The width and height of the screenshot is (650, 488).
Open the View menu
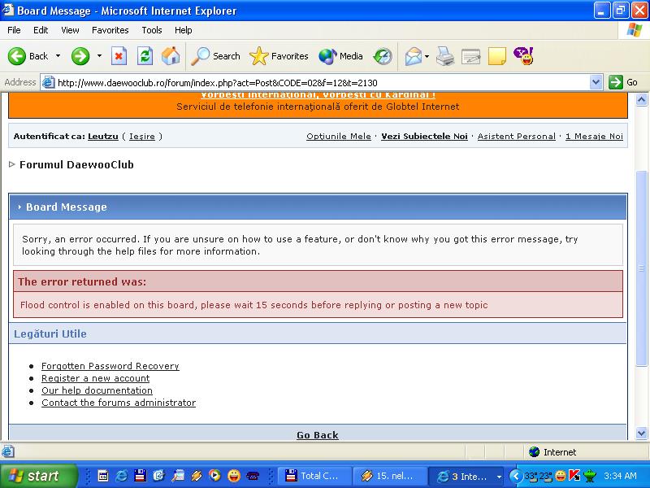click(70, 30)
